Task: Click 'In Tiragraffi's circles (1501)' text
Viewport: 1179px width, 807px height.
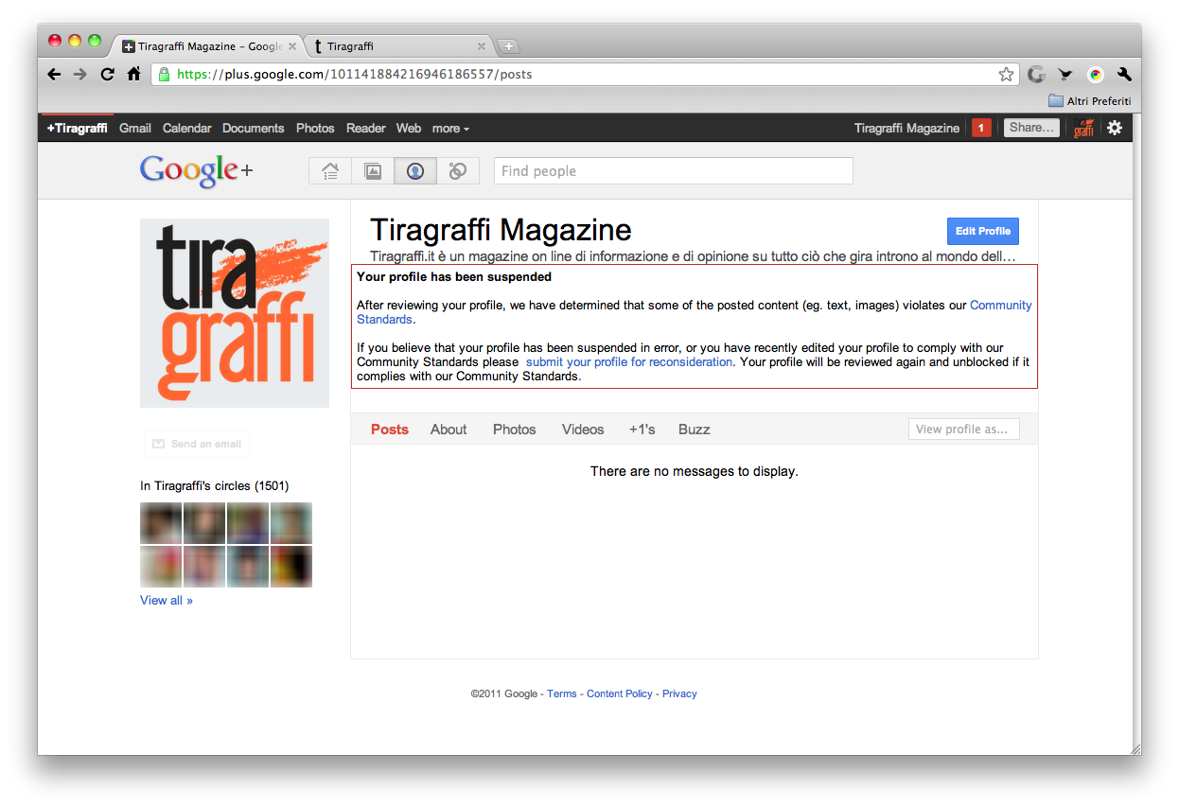Action: tap(215, 486)
